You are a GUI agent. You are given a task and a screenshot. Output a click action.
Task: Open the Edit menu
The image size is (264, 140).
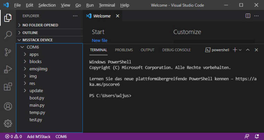(30, 5)
